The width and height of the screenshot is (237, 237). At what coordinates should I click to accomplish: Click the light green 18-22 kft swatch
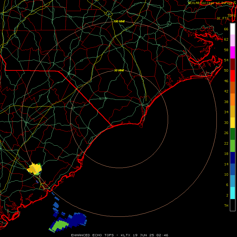pyautogui.click(x=233, y=146)
